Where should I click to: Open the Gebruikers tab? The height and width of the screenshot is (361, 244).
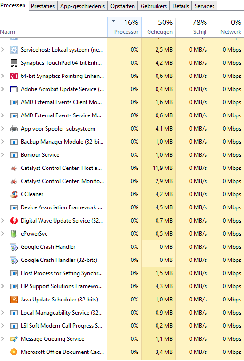click(x=154, y=6)
